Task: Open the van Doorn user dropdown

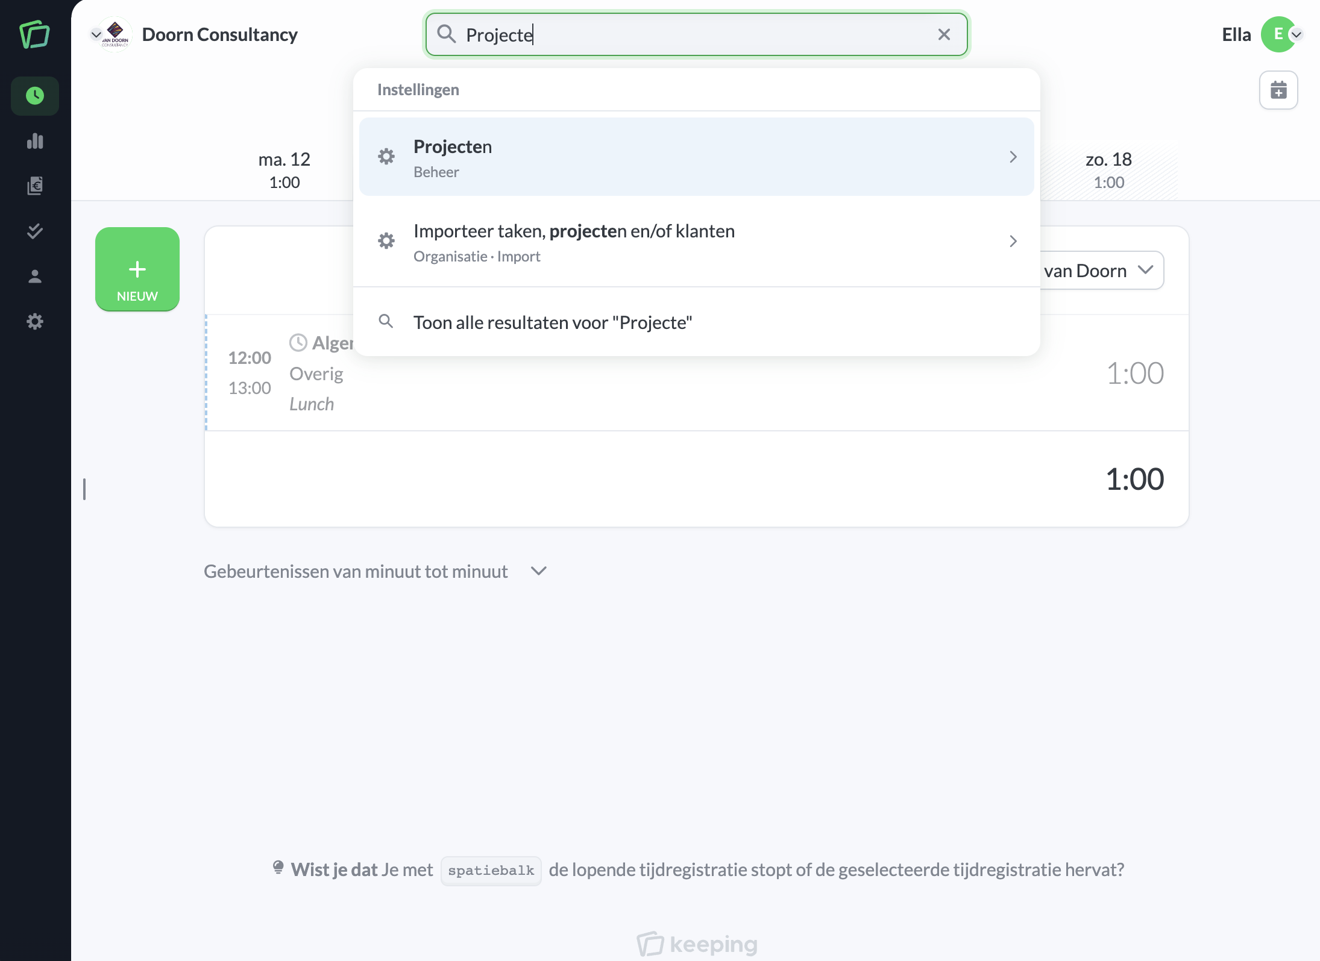Action: pos(1101,271)
